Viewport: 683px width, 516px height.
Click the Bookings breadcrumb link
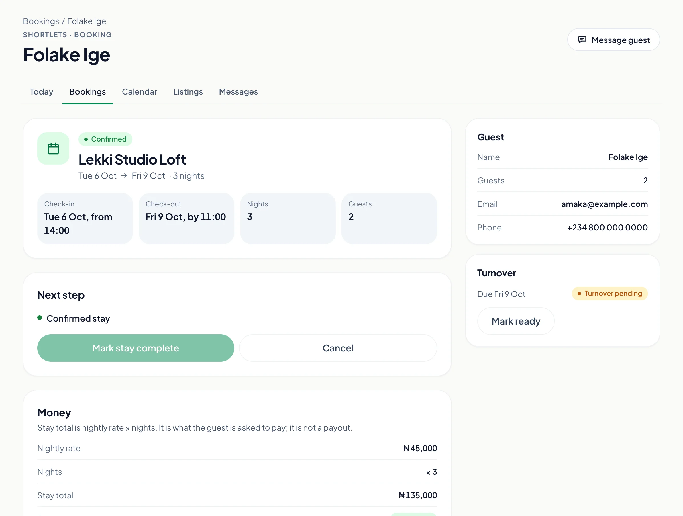[x=41, y=21]
